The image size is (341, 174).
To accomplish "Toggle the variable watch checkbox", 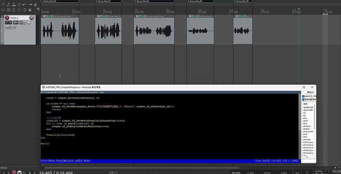I will tap(303, 100).
